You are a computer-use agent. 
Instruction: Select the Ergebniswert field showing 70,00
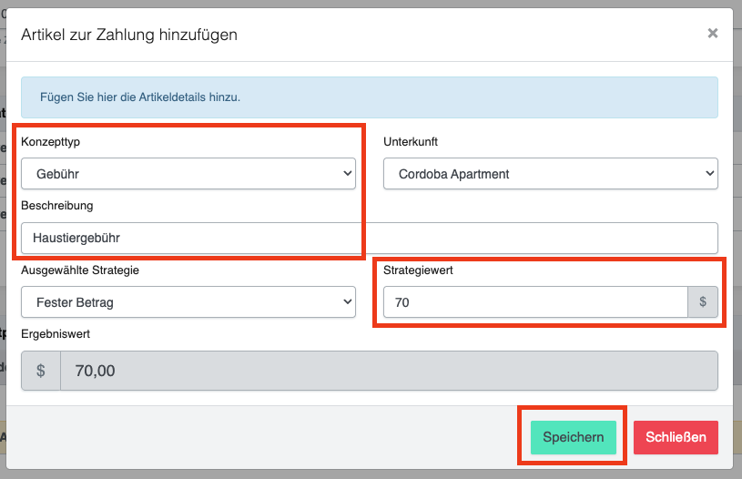pyautogui.click(x=388, y=371)
